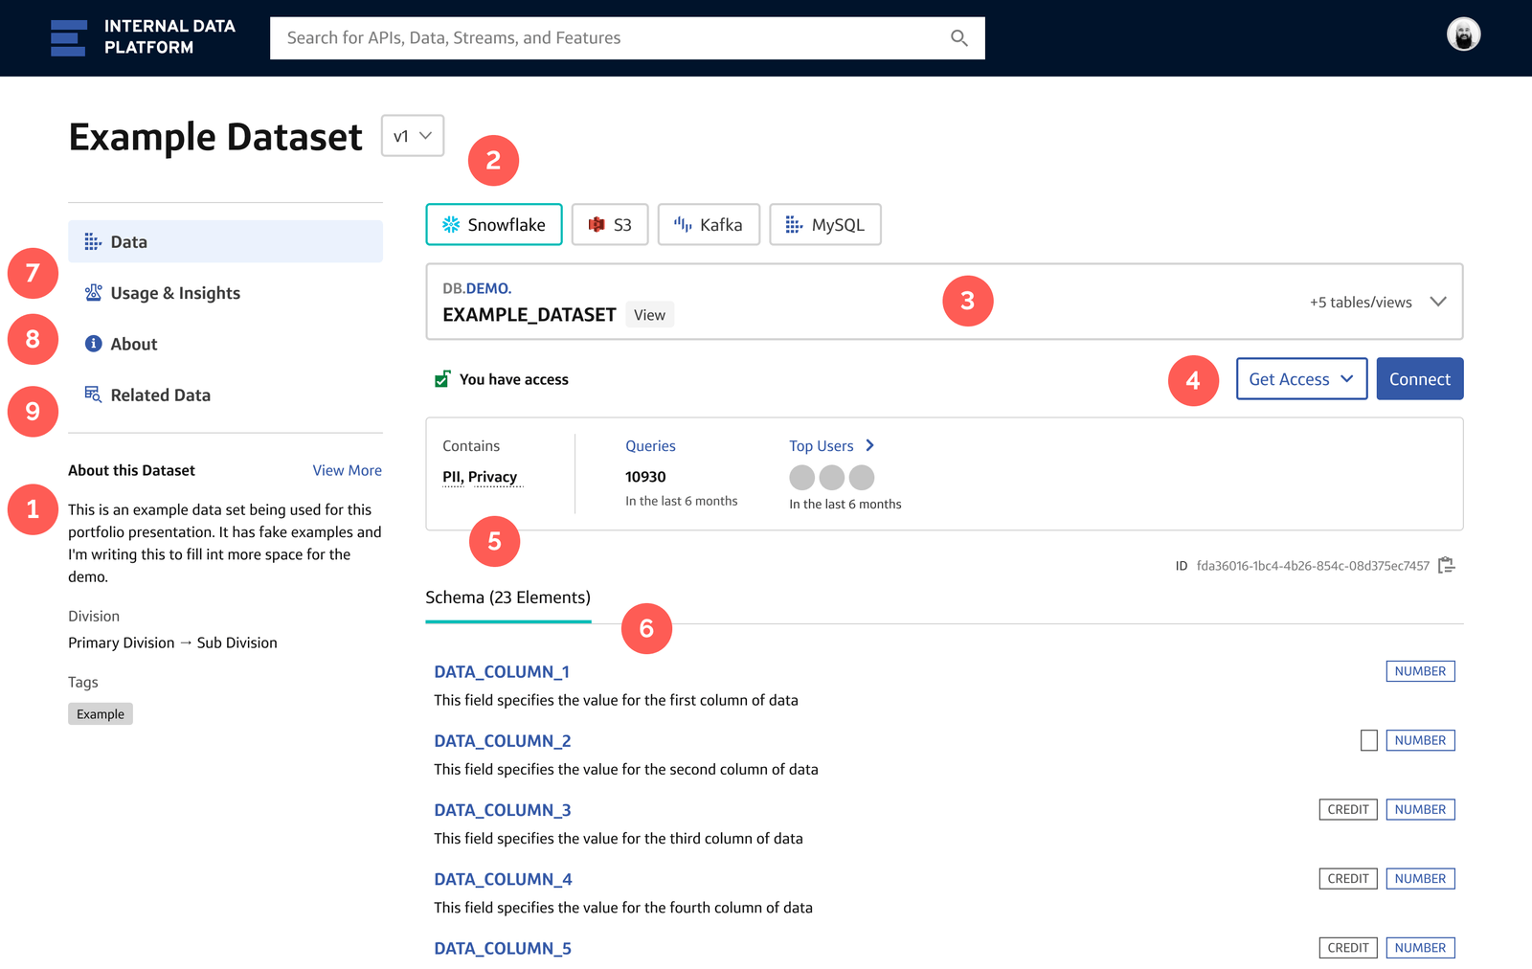Select the Snowflake source tab

(494, 225)
